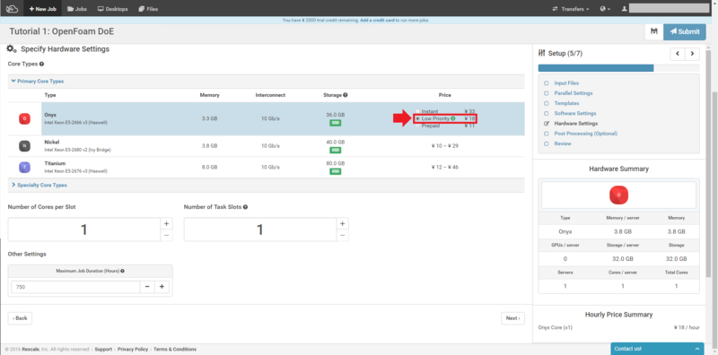Click the Number of Task Slots help icon

(245, 207)
